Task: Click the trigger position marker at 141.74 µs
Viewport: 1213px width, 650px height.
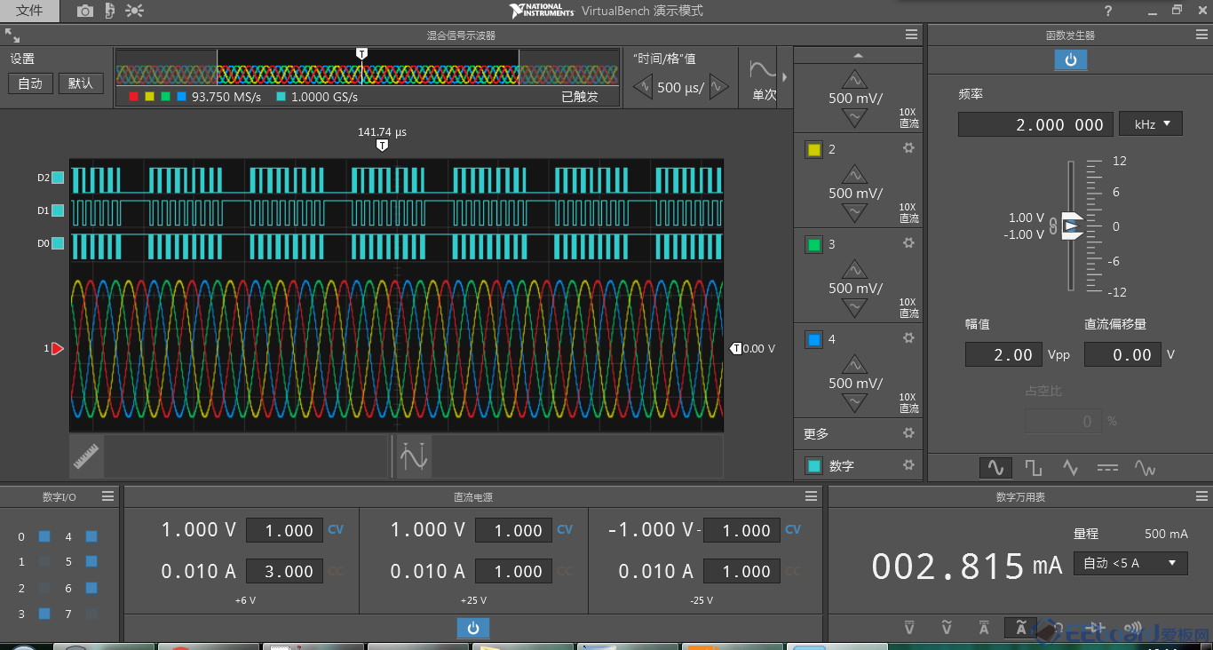Action: click(x=382, y=145)
